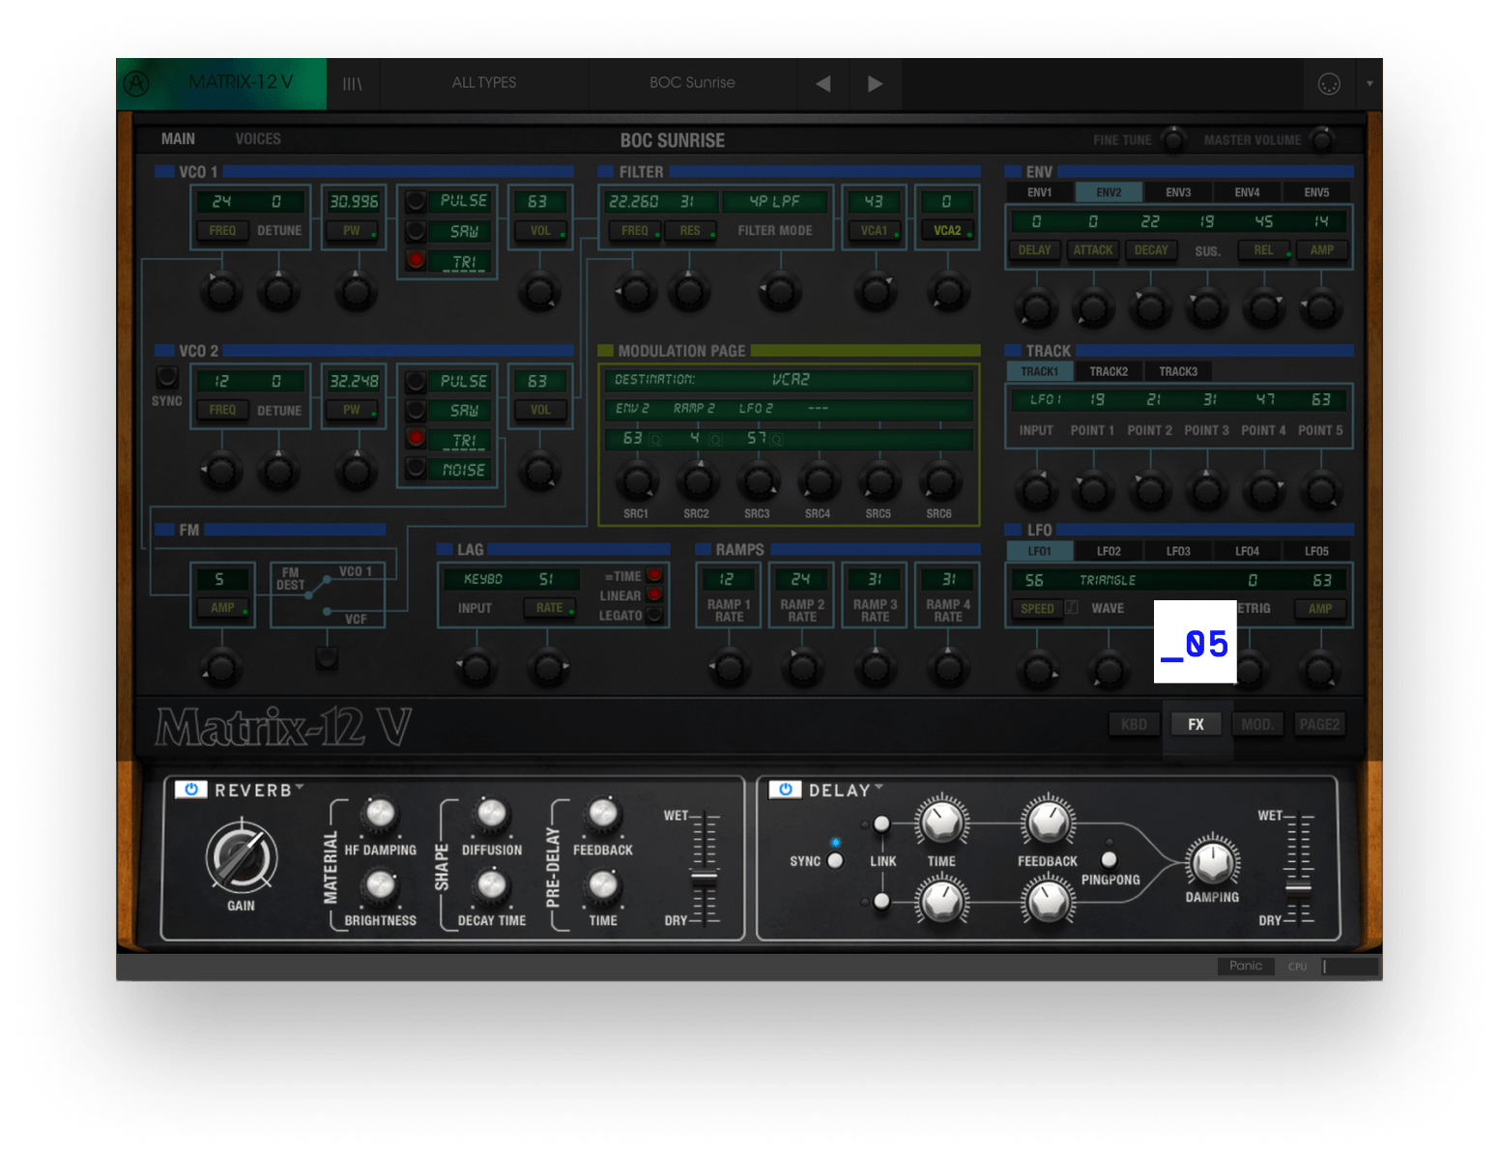Image resolution: width=1500 pixels, height=1156 pixels.
Task: Enable tempo SYNC in the Delay section
Action: click(x=835, y=859)
